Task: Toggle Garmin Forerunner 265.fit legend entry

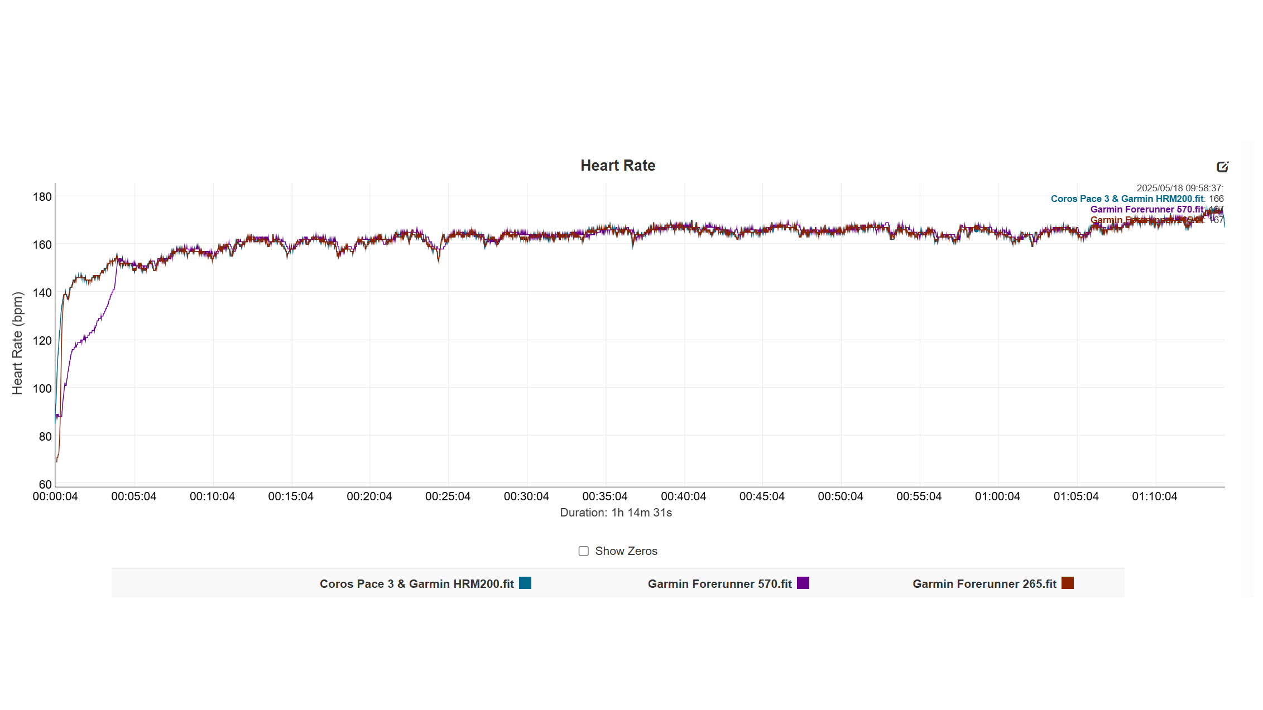Action: coord(984,584)
